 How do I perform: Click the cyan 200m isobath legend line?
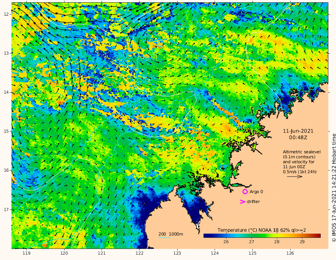pyautogui.click(x=164, y=237)
